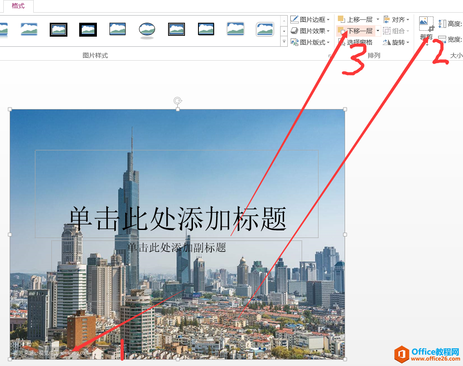Select the oval-shaped picture style thumbnail
463x366 pixels.
[147, 29]
